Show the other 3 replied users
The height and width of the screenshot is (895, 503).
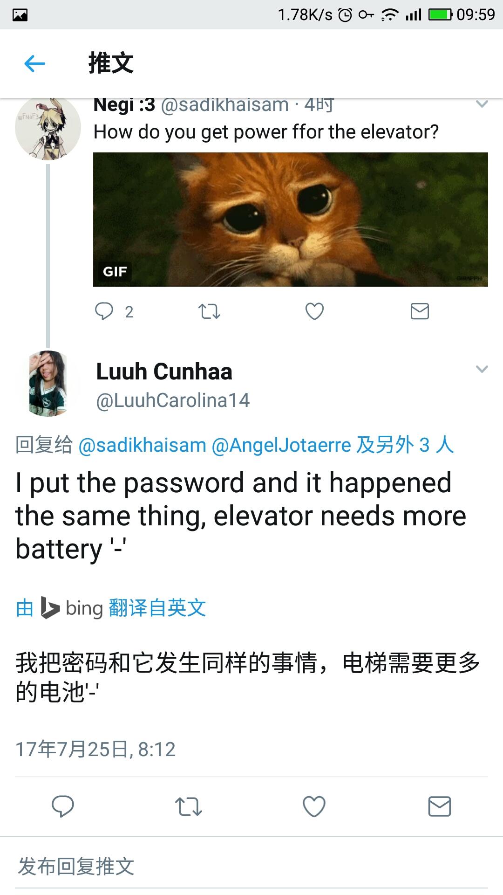(405, 445)
